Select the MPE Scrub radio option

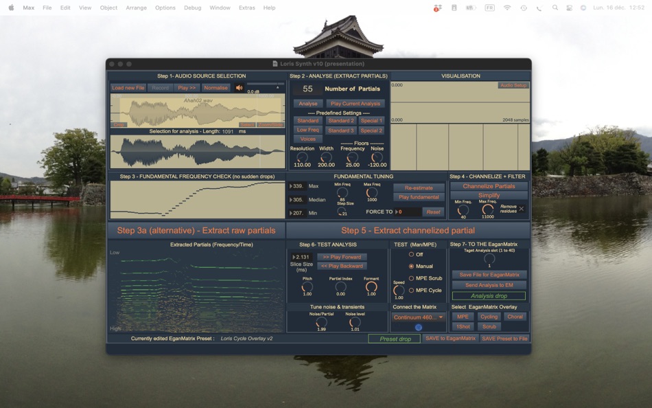click(x=411, y=278)
